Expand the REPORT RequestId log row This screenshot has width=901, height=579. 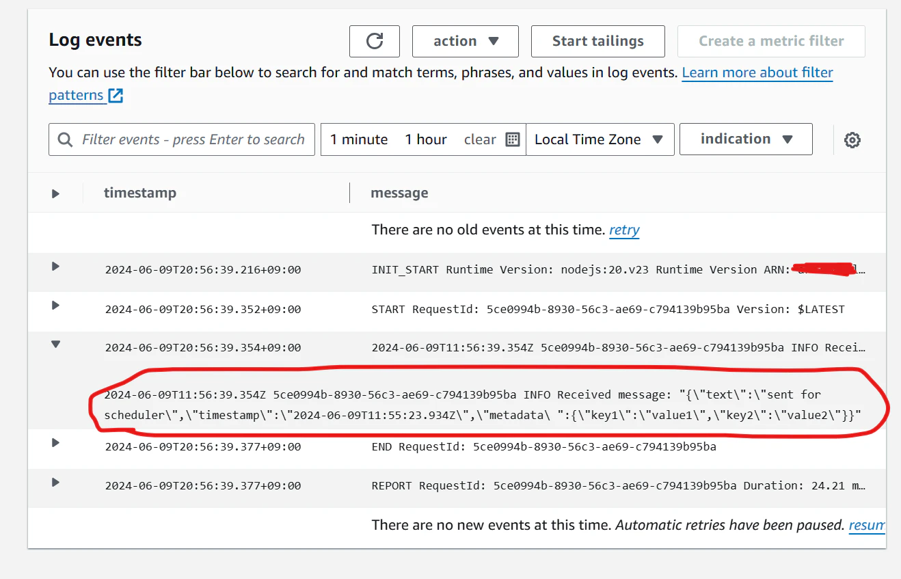[56, 482]
